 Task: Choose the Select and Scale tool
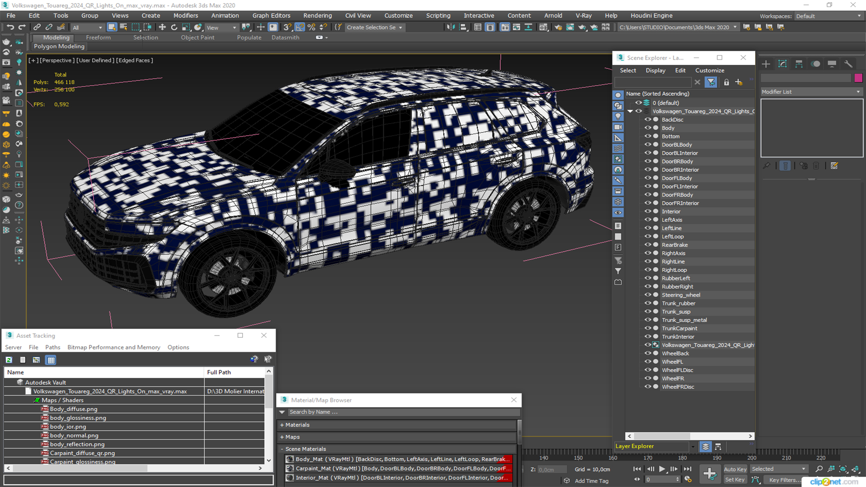pos(186,28)
